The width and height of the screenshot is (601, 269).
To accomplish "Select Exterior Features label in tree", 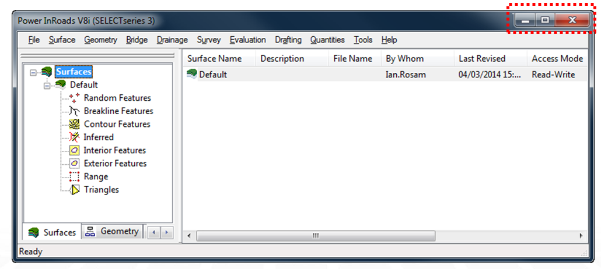I will 115,164.
